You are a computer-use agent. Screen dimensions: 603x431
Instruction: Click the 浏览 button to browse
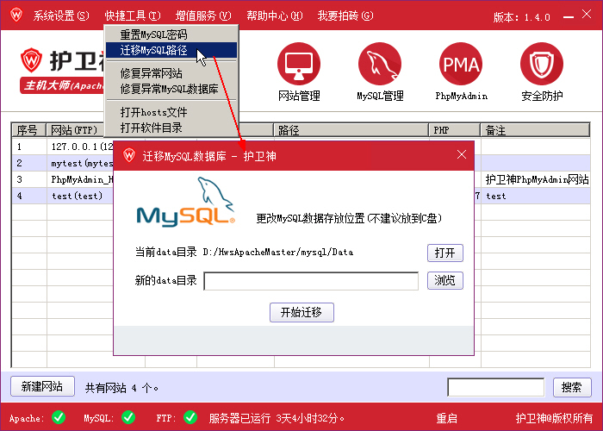pos(445,280)
